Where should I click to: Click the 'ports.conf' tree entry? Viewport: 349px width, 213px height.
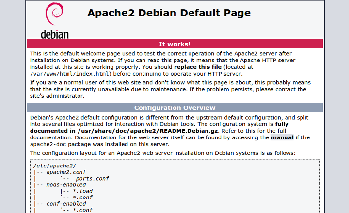tap(92, 179)
